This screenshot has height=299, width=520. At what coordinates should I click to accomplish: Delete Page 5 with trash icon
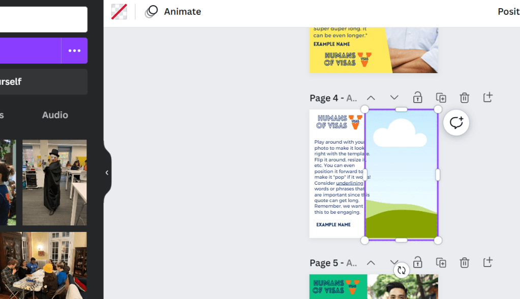464,262
